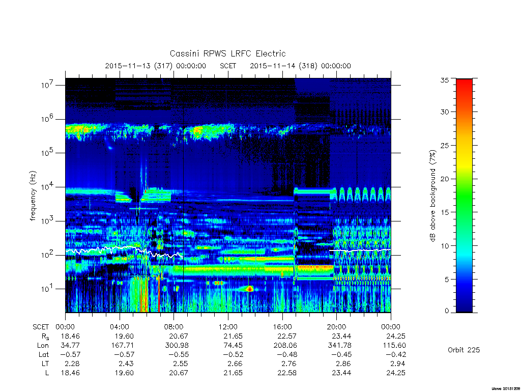The image size is (521, 391).
Task: Select the start date '2015-11-13 (317) 00:00:00'
Action: pyautogui.click(x=156, y=66)
